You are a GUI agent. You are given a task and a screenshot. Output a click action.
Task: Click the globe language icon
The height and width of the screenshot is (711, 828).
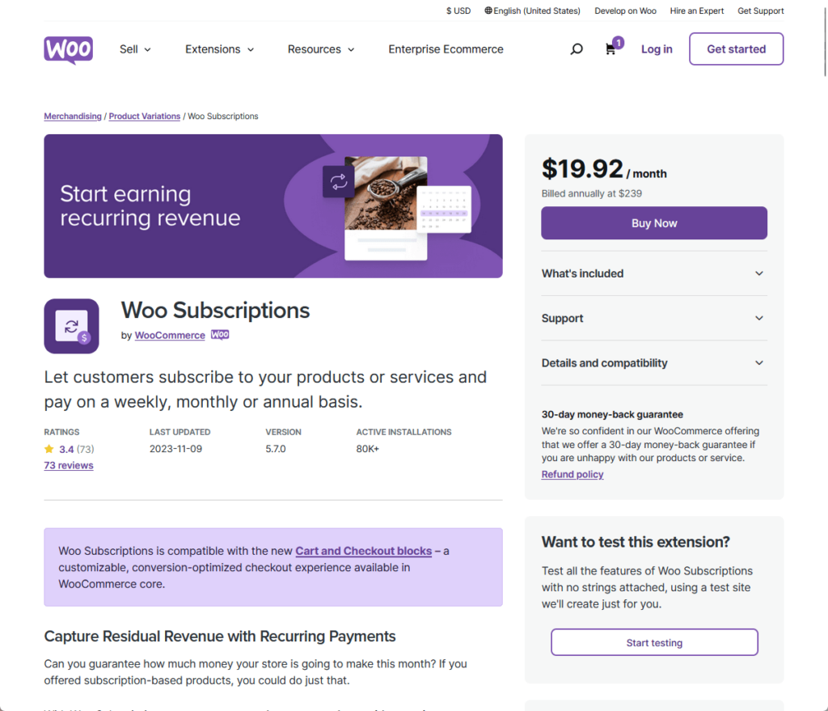coord(488,11)
